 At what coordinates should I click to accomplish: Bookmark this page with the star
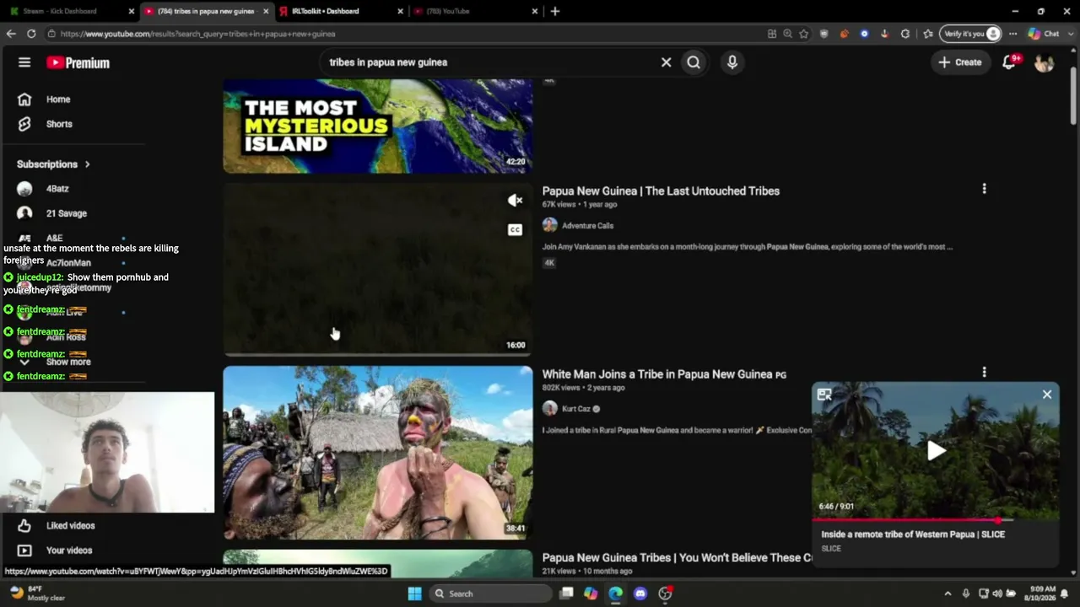[x=804, y=34]
